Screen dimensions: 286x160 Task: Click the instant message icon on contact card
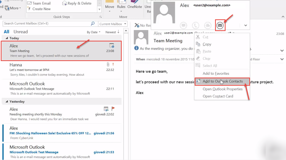[183, 25]
